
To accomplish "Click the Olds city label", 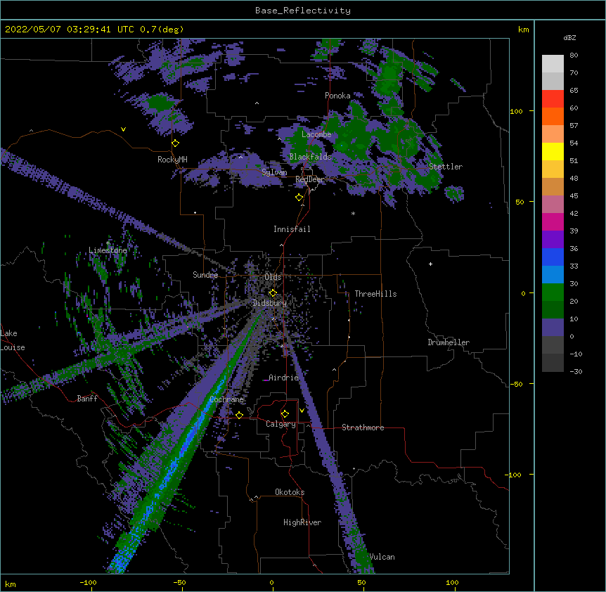I will (273, 277).
